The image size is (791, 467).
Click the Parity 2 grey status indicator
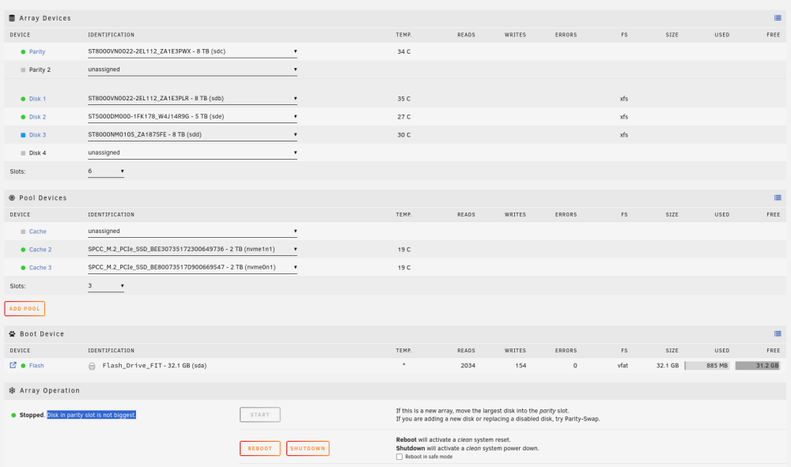pos(23,70)
